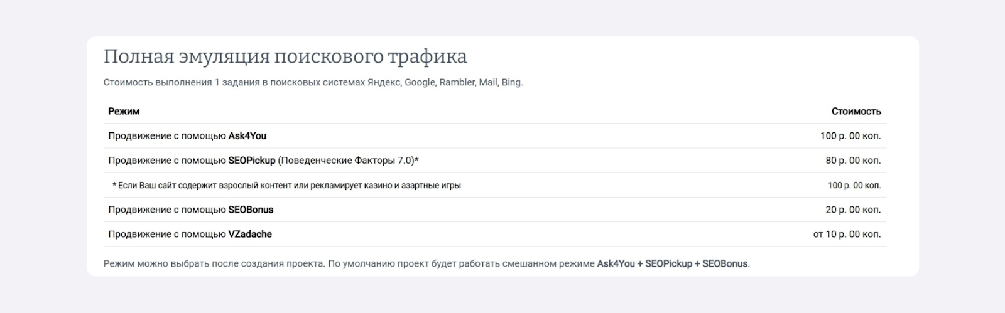The width and height of the screenshot is (1005, 313).
Task: Click the "Режим" column header
Action: 124,111
